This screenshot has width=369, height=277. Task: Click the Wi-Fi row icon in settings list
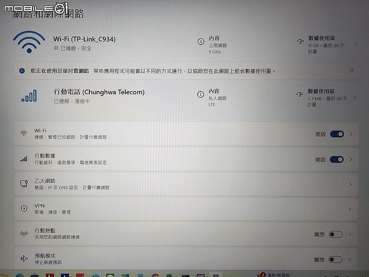click(x=24, y=134)
